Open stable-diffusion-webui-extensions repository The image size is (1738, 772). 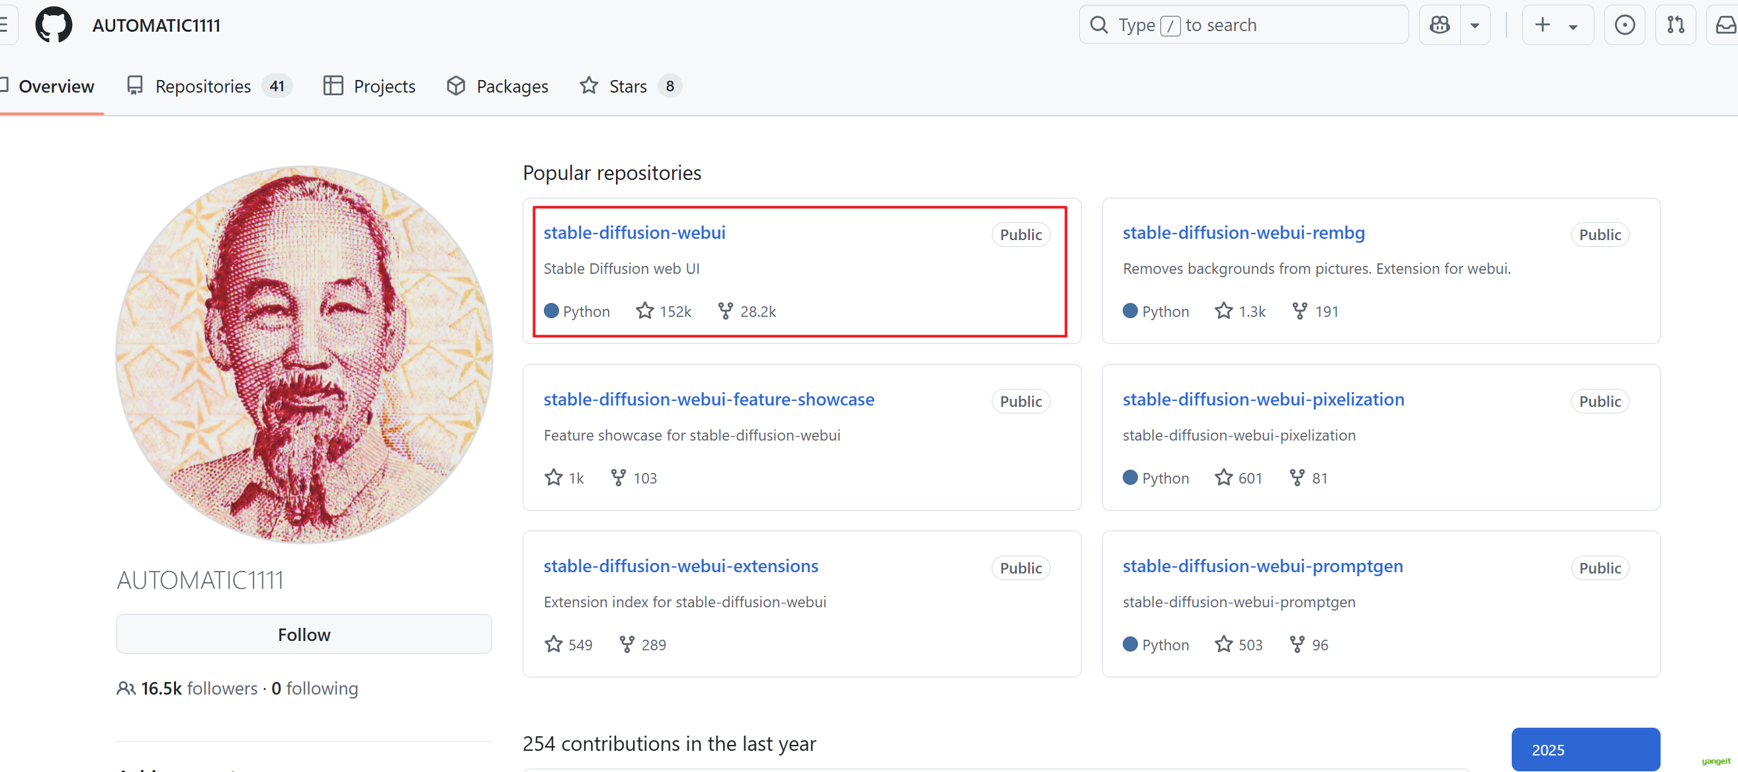[x=681, y=566]
